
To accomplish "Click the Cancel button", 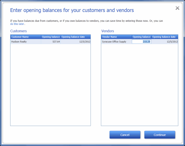I will [x=125, y=135].
